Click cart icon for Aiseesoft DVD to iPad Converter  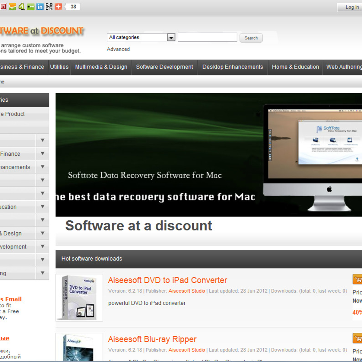357,279
